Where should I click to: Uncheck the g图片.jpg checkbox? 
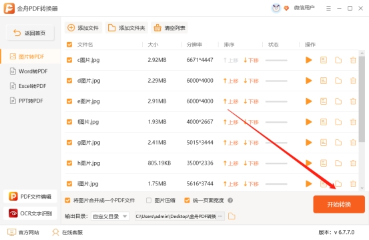[x=69, y=143]
